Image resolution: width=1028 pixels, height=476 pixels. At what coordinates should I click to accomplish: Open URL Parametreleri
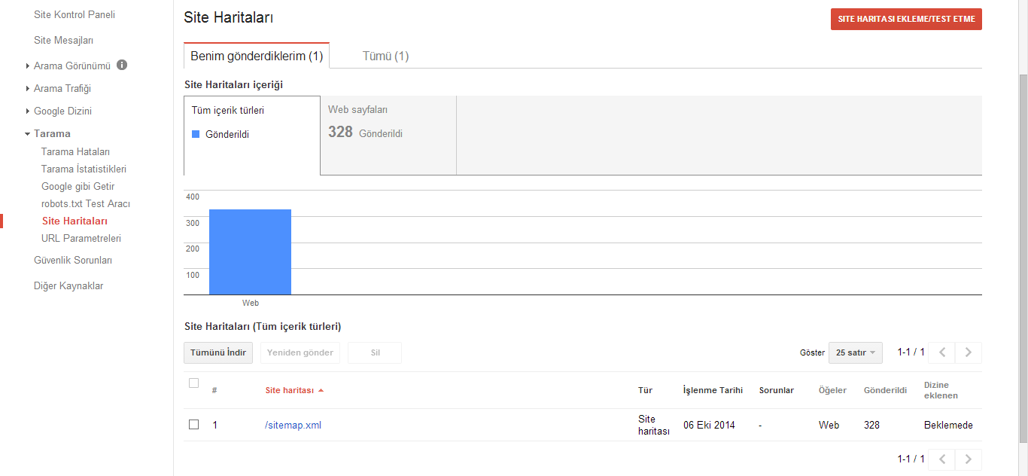81,238
